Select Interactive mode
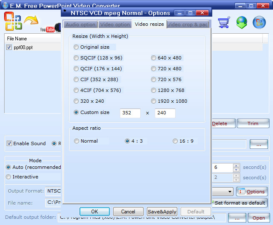 click(8, 177)
